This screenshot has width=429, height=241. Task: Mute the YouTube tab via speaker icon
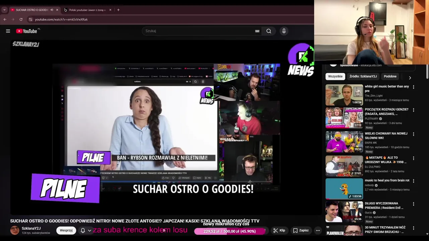(52, 10)
